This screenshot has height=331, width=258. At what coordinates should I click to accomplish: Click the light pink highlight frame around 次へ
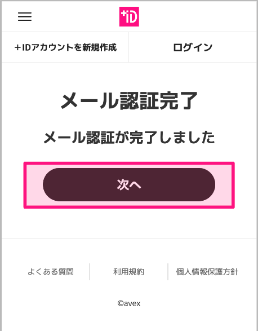(x=129, y=165)
